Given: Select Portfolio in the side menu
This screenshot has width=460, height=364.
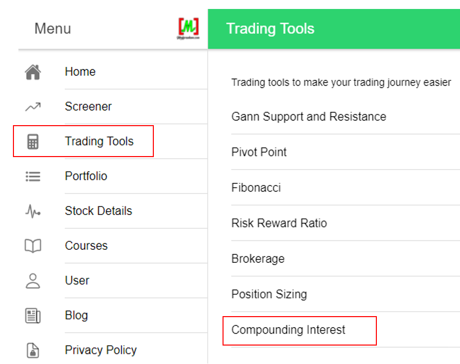Looking at the screenshot, I should click(x=86, y=176).
